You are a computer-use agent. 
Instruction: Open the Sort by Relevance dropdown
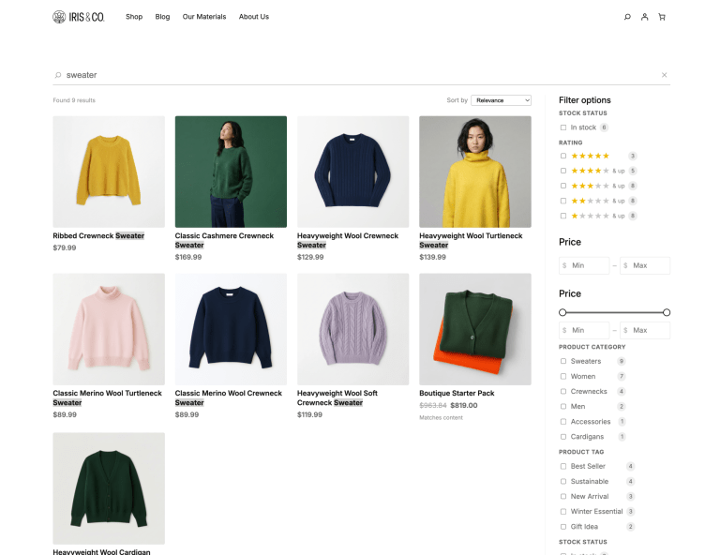tap(501, 100)
